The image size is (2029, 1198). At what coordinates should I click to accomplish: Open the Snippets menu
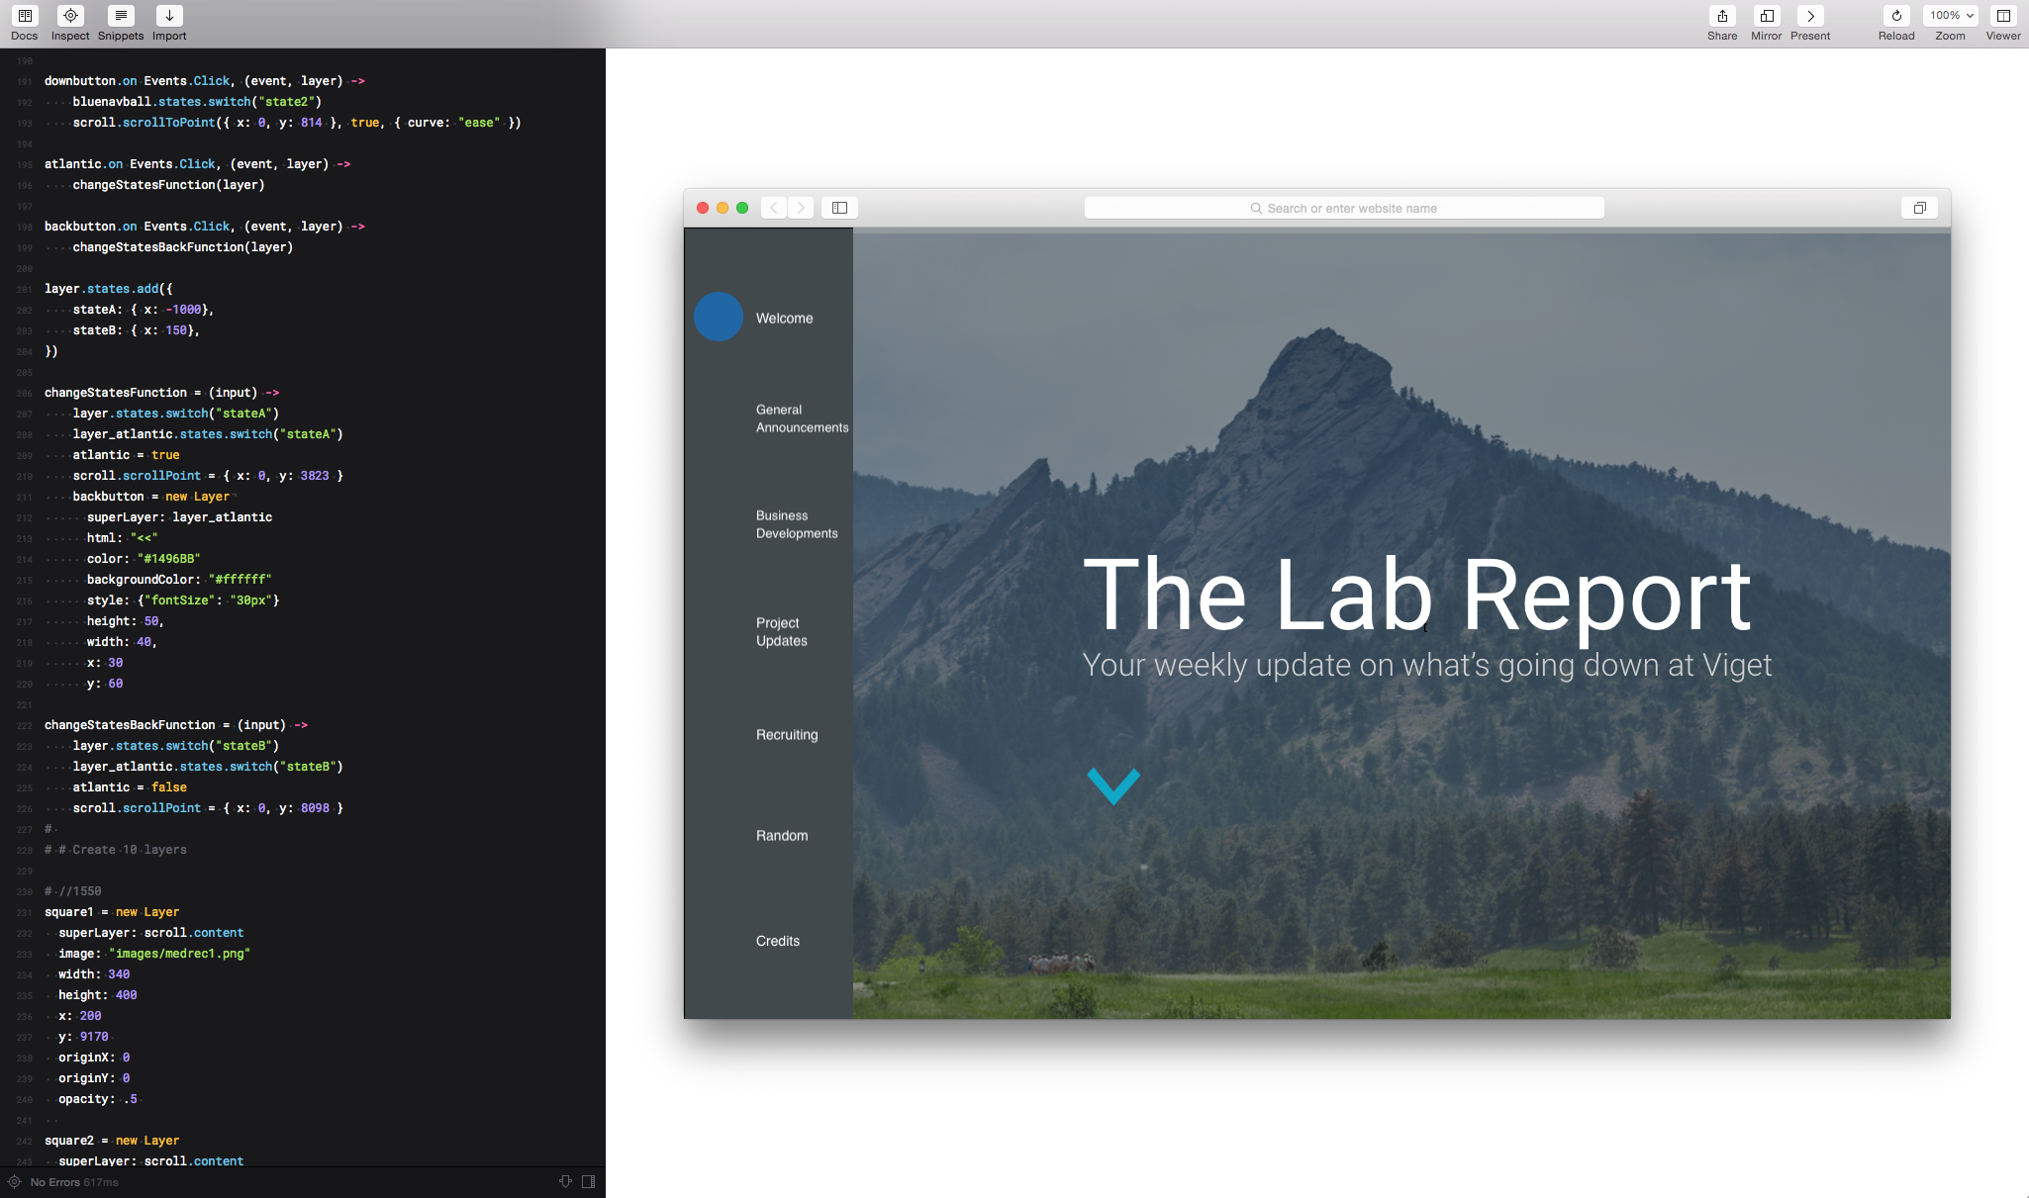[121, 16]
